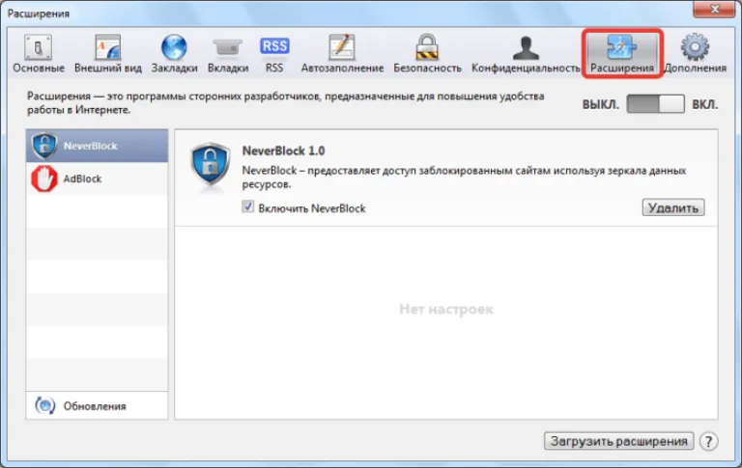Select the Расширения puzzle pane

click(x=622, y=53)
